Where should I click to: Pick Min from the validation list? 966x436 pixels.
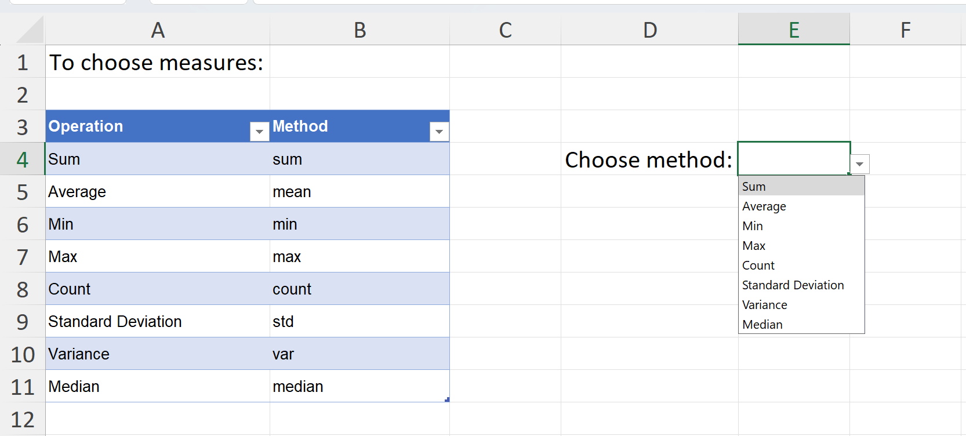coord(753,226)
